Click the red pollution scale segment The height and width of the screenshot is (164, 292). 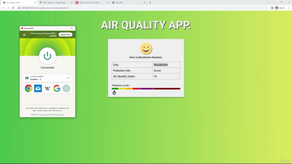(x=136, y=89)
